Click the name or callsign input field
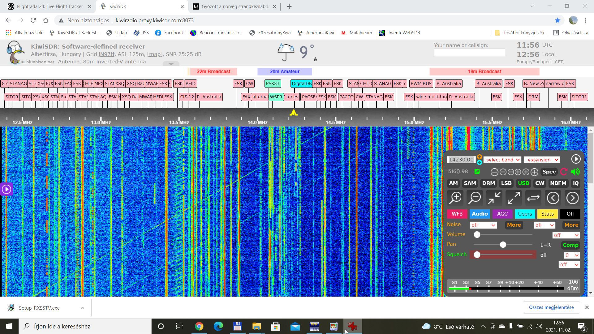This screenshot has width=594, height=334. [x=469, y=53]
